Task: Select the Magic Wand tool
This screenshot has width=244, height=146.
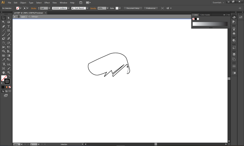Action: pyautogui.click(x=3, y=22)
